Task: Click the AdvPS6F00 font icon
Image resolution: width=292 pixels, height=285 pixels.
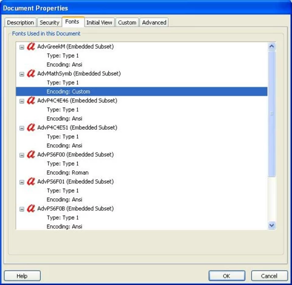Action: point(31,155)
